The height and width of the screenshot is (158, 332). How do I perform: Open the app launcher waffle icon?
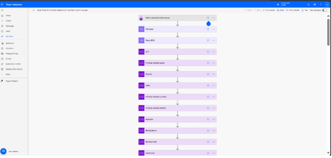pos(2,4)
